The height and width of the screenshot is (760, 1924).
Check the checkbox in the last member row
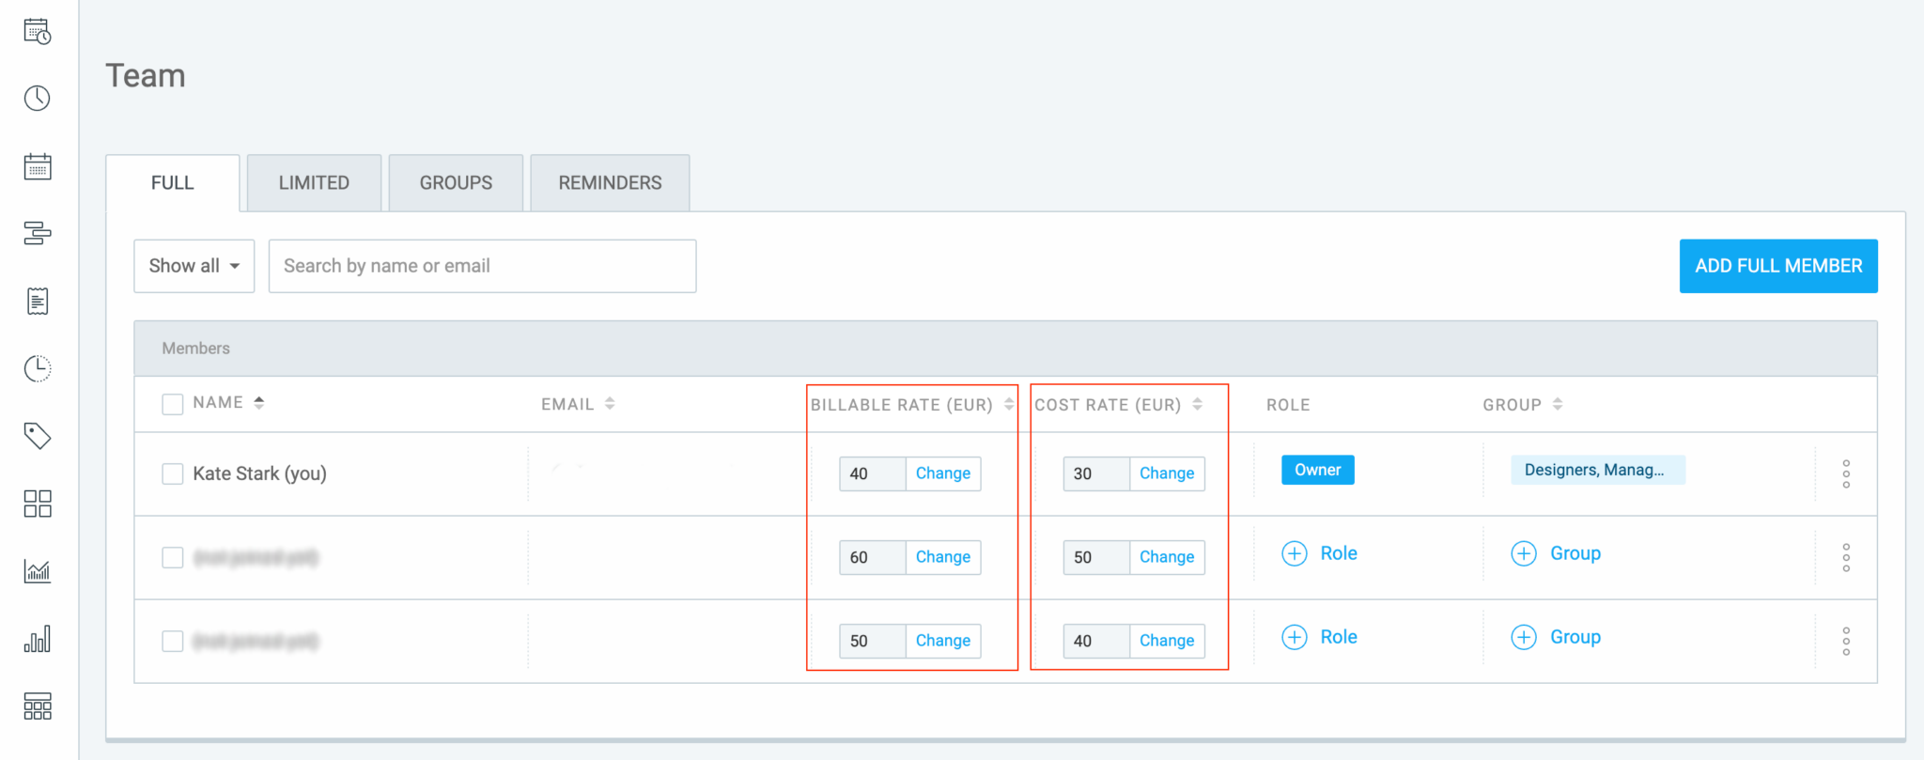(x=173, y=641)
